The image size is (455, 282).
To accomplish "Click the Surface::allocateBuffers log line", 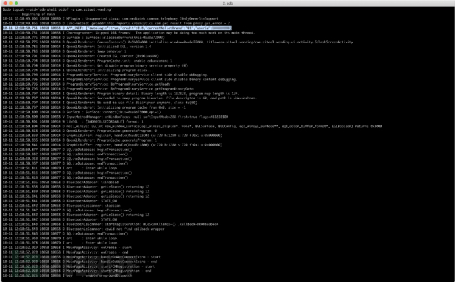I will coord(84,38).
